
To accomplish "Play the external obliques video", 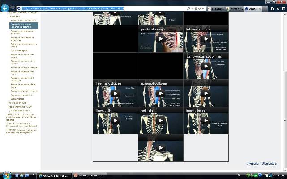I will 160,93.
